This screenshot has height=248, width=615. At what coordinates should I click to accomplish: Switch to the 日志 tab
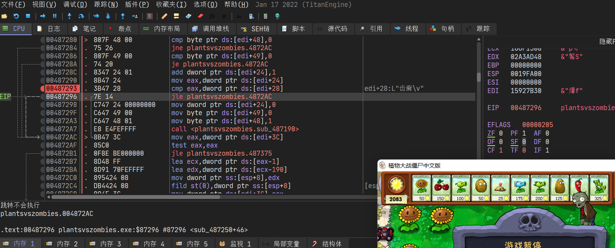[50, 29]
